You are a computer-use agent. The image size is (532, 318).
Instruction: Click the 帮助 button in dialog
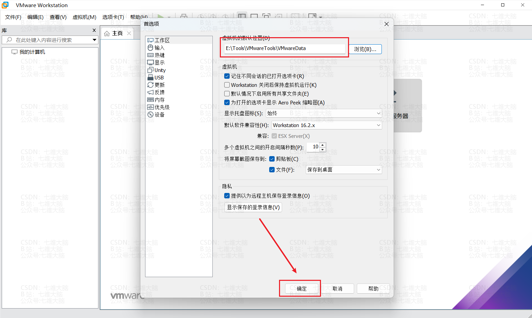coord(373,289)
